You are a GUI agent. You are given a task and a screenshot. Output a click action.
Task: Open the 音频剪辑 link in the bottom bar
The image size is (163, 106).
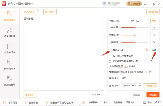tap(118, 102)
